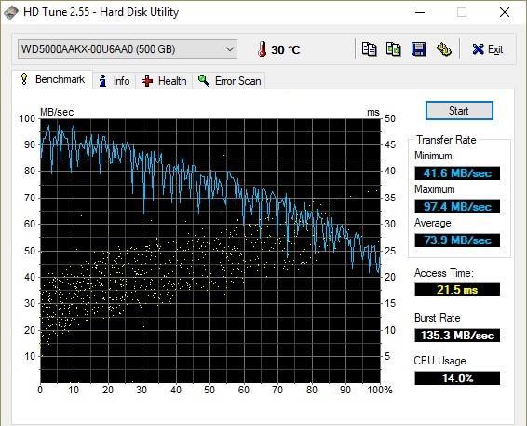Viewport: 527px width, 426px height.
Task: Select the Benchmark tab
Action: [x=52, y=79]
